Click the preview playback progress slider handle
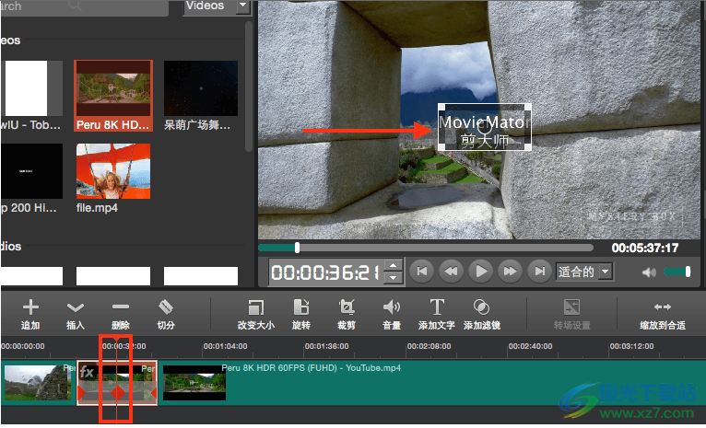The image size is (706, 428). [x=297, y=248]
